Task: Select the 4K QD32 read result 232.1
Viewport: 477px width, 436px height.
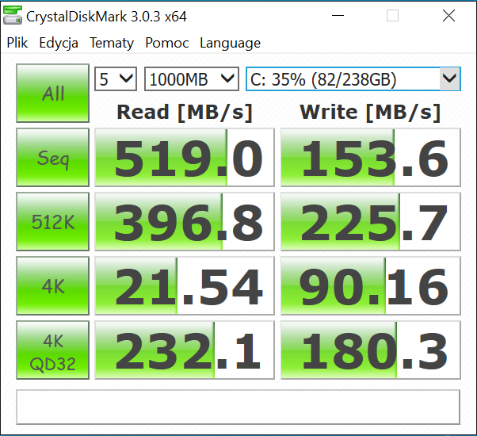Action: tap(185, 350)
